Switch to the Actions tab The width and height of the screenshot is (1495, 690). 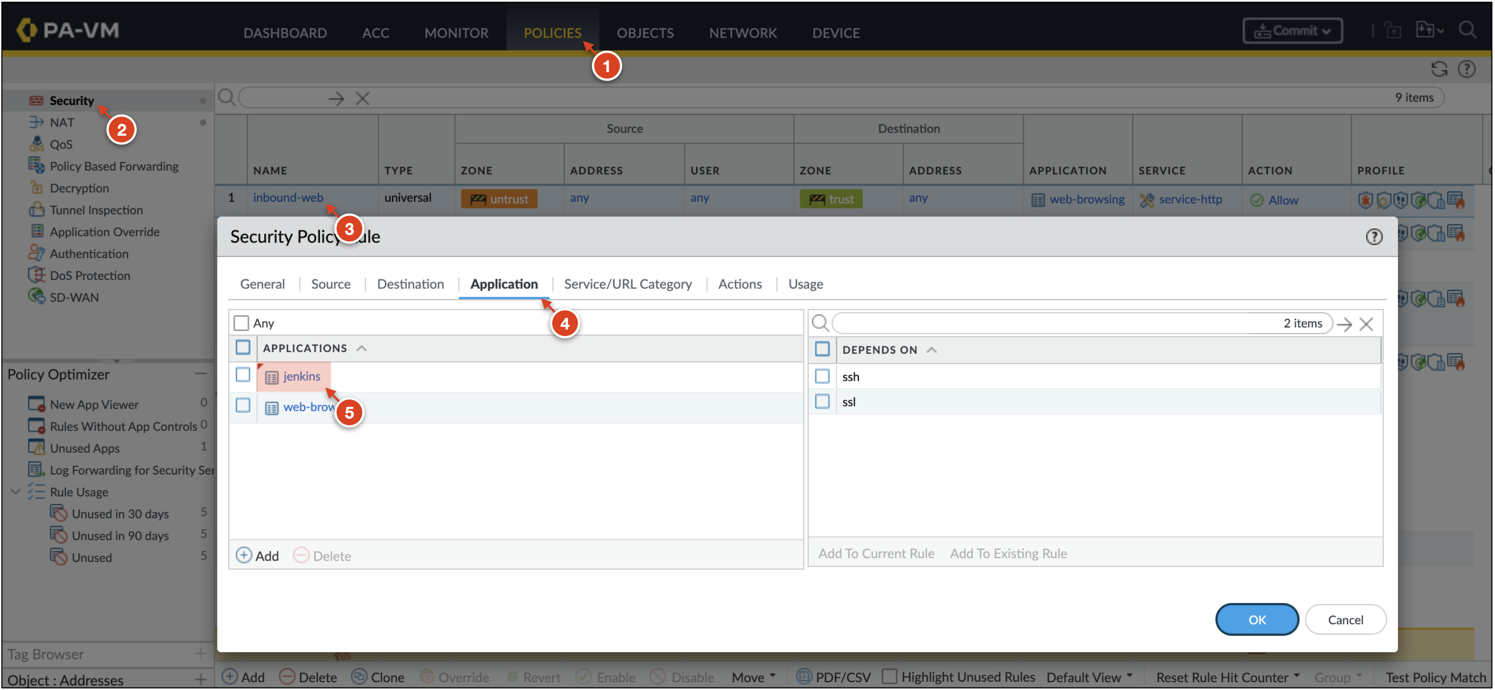coord(739,284)
